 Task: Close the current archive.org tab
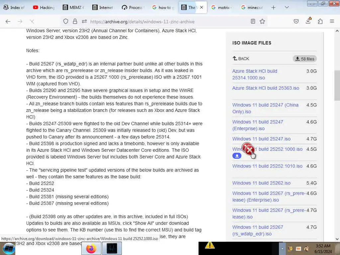(202, 7)
